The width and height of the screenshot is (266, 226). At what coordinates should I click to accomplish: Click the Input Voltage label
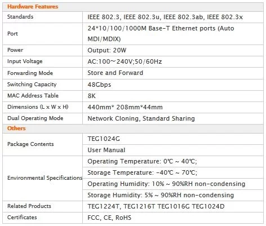[x=25, y=61]
